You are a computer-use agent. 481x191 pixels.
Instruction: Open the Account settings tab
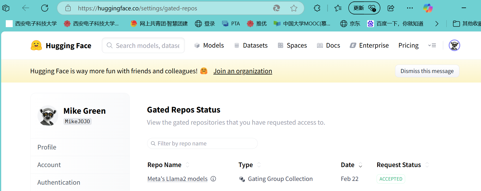click(49, 165)
